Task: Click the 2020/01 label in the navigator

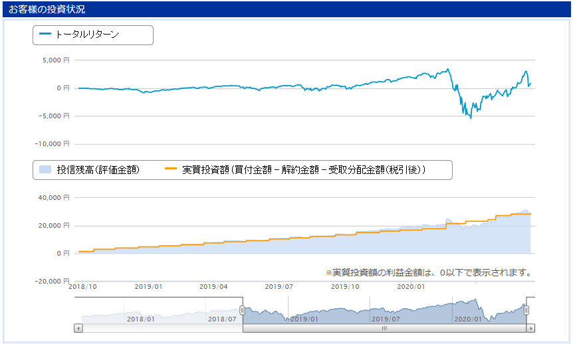Action: tap(468, 319)
